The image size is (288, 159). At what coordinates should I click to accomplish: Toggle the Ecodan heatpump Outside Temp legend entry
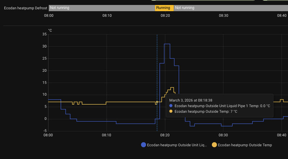(242, 145)
